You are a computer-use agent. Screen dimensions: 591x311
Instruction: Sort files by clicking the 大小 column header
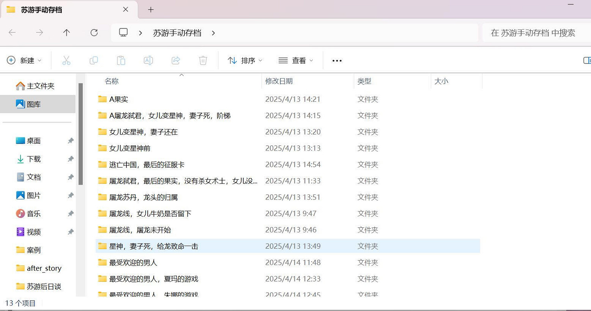click(x=441, y=81)
